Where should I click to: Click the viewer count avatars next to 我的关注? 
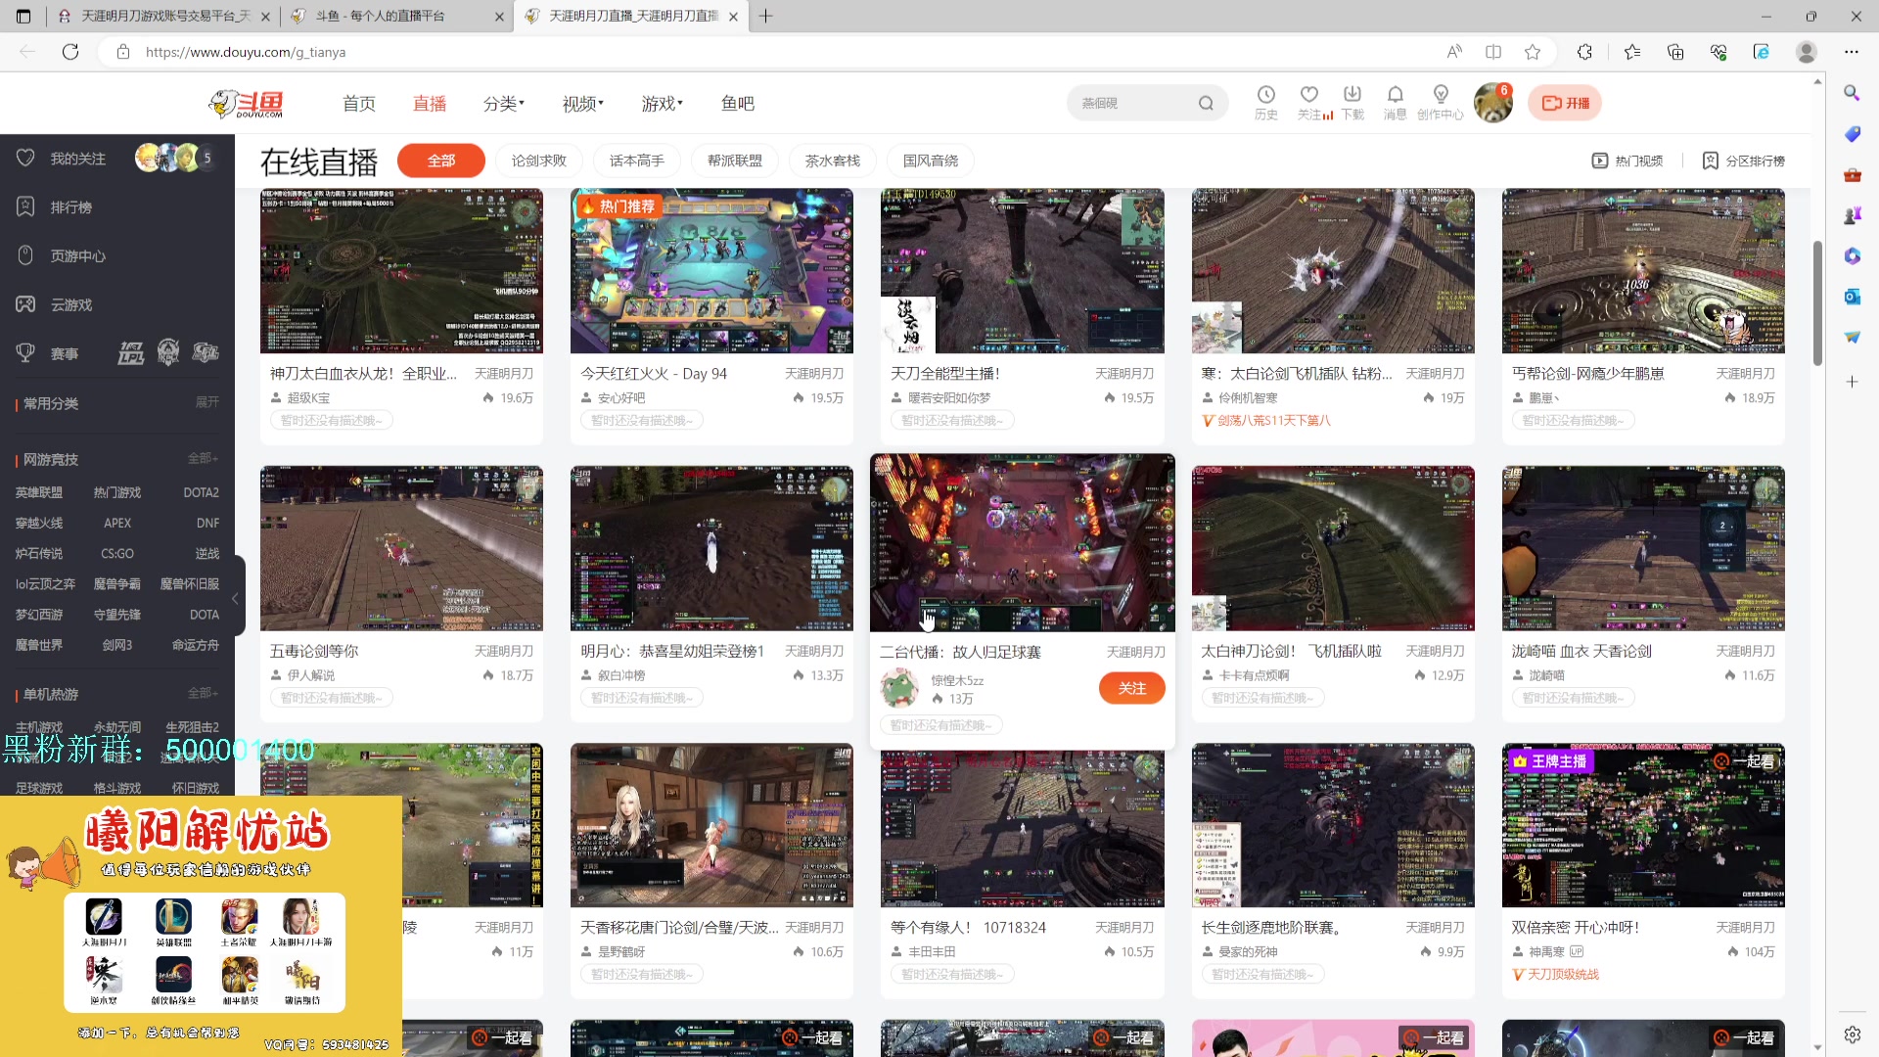(x=174, y=158)
